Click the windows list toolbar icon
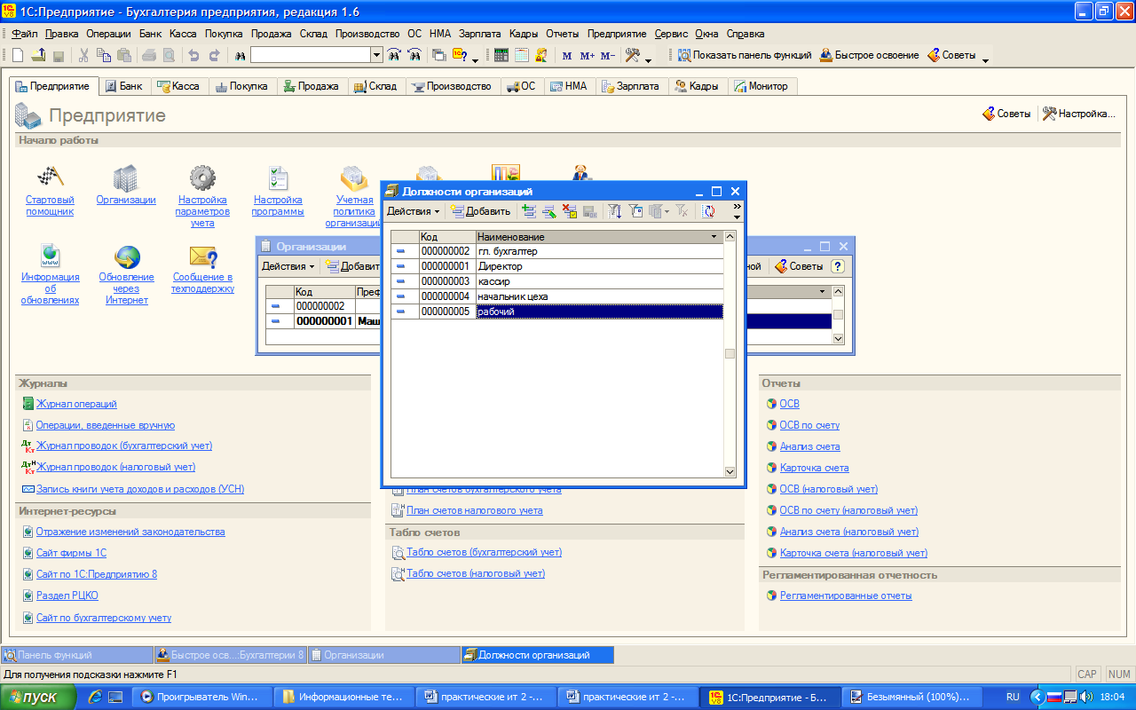The height and width of the screenshot is (710, 1136). 438,55
